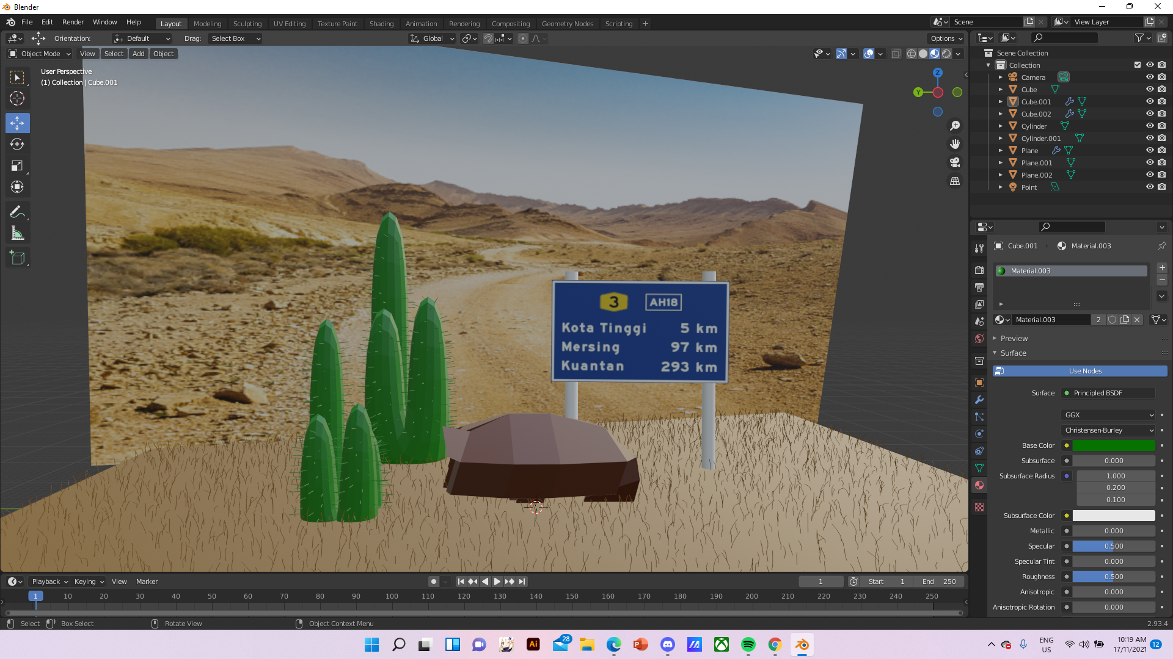1173x659 pixels.
Task: Select the Measure tool
Action: coord(17,234)
